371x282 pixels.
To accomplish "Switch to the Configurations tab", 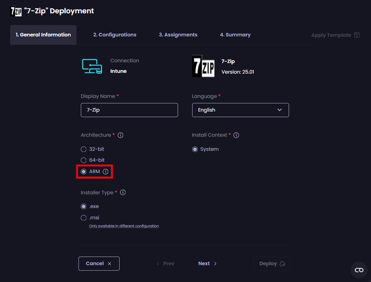I will [115, 35].
